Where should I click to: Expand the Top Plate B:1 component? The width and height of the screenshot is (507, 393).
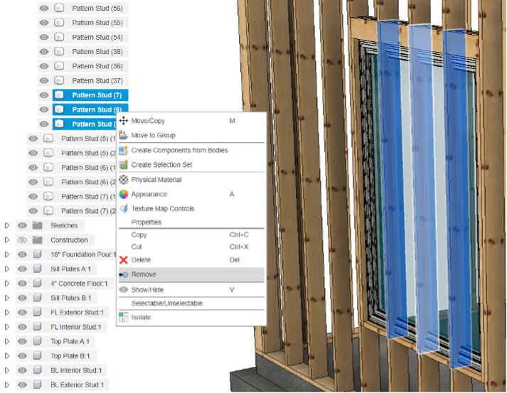pyautogui.click(x=7, y=356)
